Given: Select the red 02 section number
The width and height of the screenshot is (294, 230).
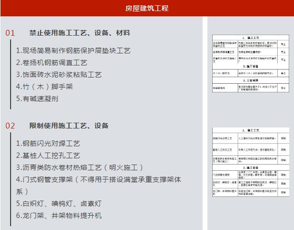Looking at the screenshot, I should 11,126.
